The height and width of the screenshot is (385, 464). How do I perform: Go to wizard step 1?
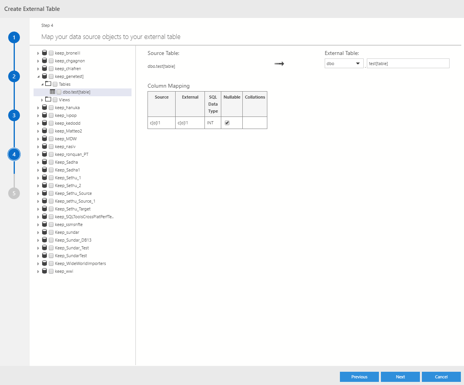pos(14,37)
